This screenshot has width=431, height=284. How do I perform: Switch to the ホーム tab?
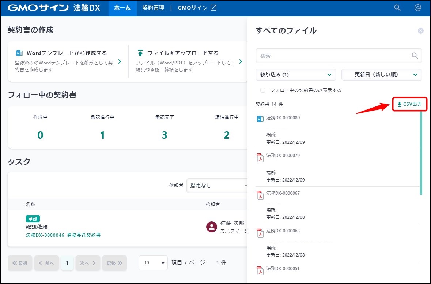tap(122, 8)
